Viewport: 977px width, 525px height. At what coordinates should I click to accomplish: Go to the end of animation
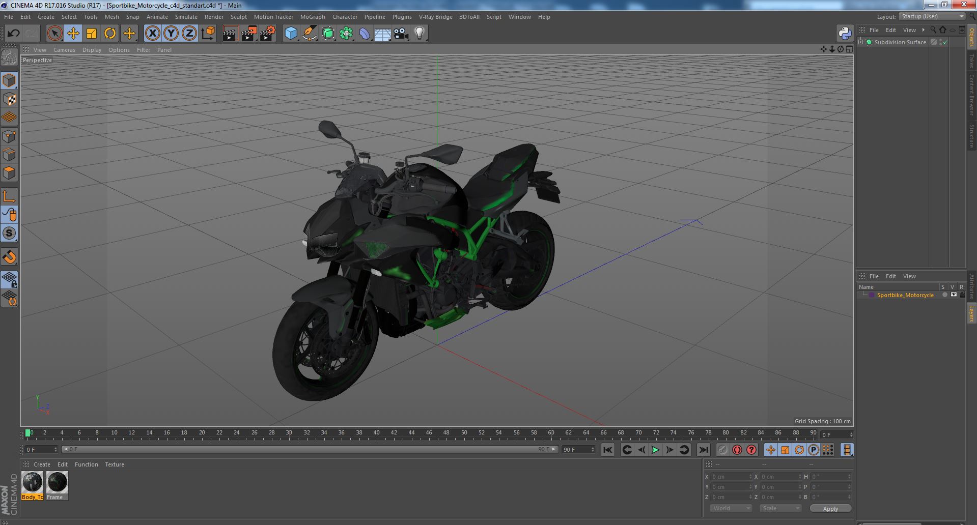coord(703,450)
